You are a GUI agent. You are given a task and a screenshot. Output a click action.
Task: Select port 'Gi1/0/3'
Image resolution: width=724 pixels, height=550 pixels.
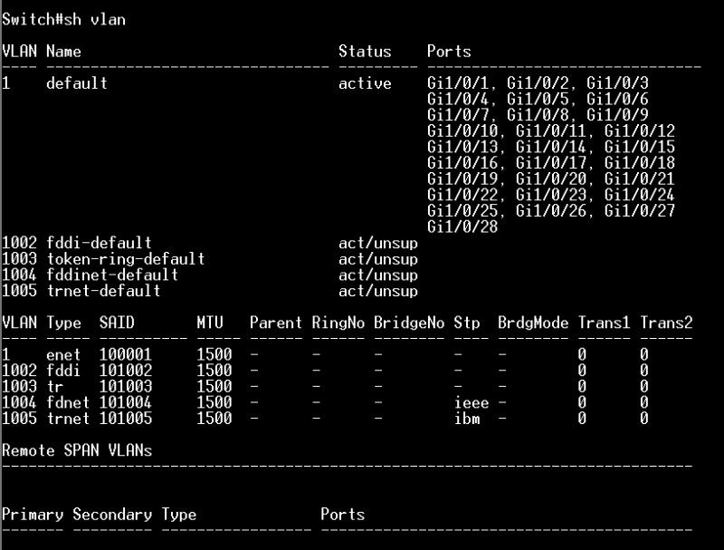click(617, 83)
